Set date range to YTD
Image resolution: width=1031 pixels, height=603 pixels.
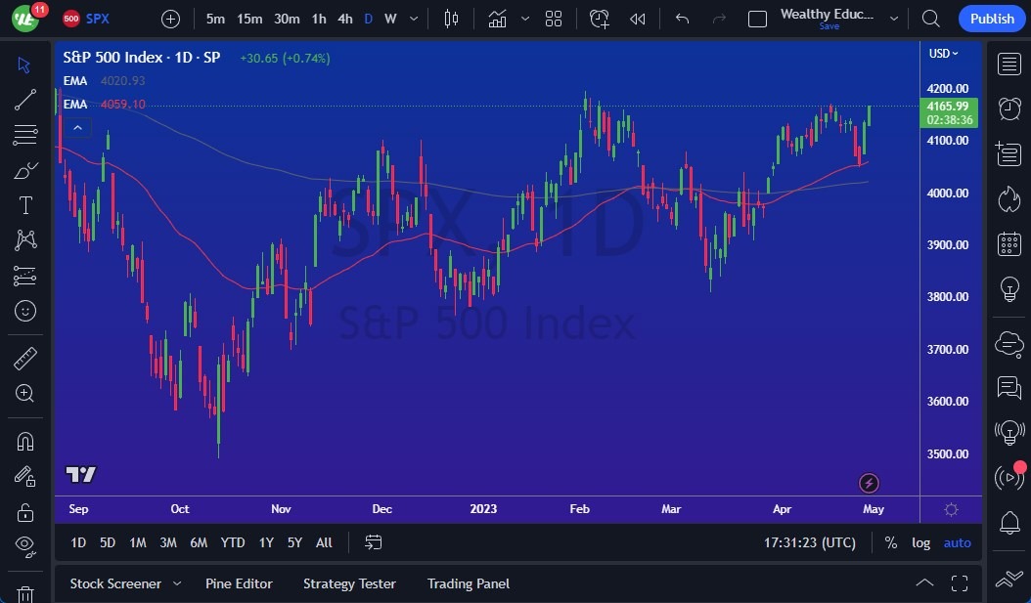(x=233, y=542)
